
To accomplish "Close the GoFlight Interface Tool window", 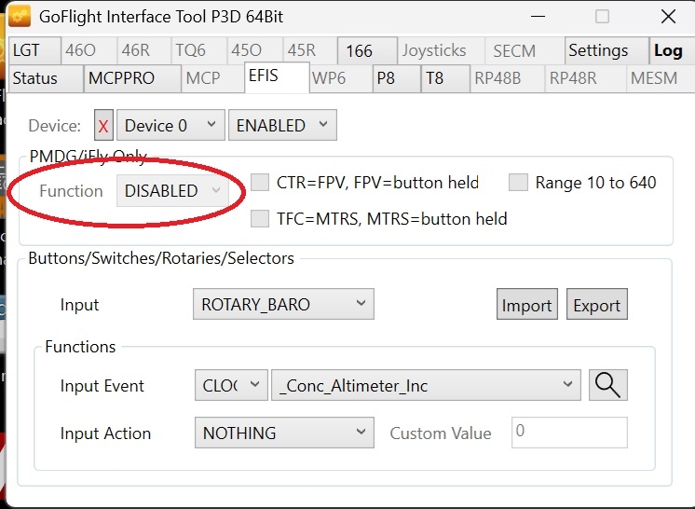I will pos(668,17).
